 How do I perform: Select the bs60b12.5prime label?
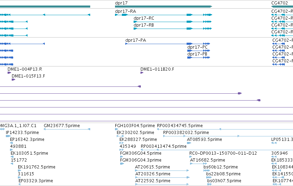coord(221,167)
